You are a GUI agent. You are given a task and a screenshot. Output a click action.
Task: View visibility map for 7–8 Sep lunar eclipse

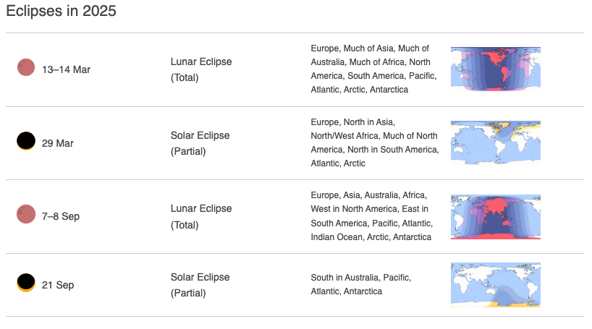tap(495, 217)
